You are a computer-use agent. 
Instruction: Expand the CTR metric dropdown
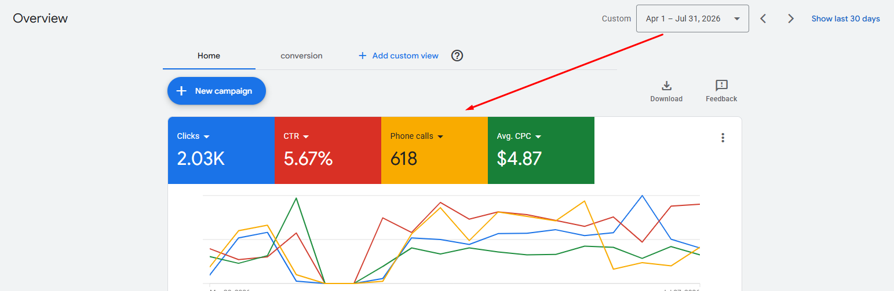[x=306, y=137]
